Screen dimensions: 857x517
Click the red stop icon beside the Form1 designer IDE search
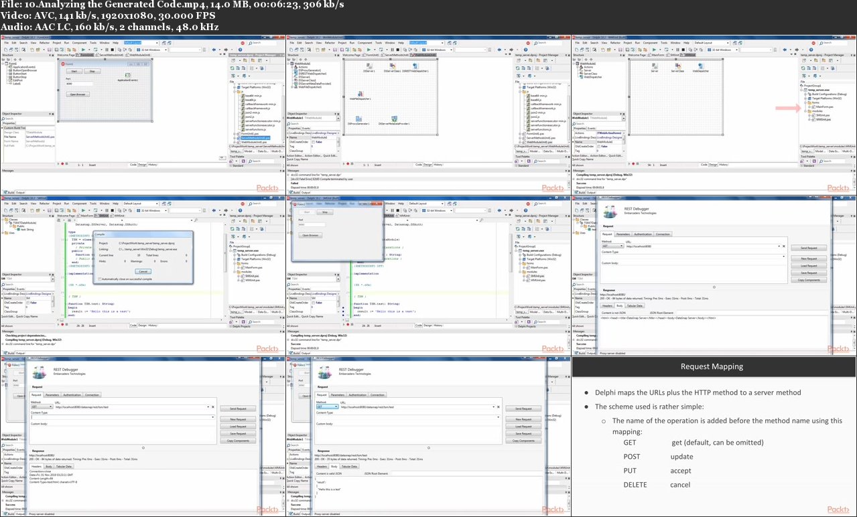[x=243, y=43]
